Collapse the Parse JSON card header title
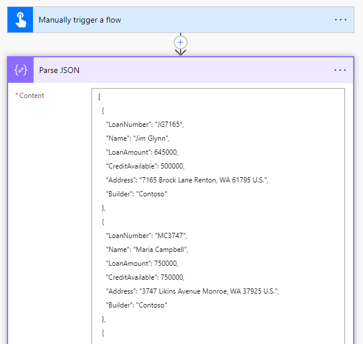The image size is (363, 344). click(x=59, y=70)
